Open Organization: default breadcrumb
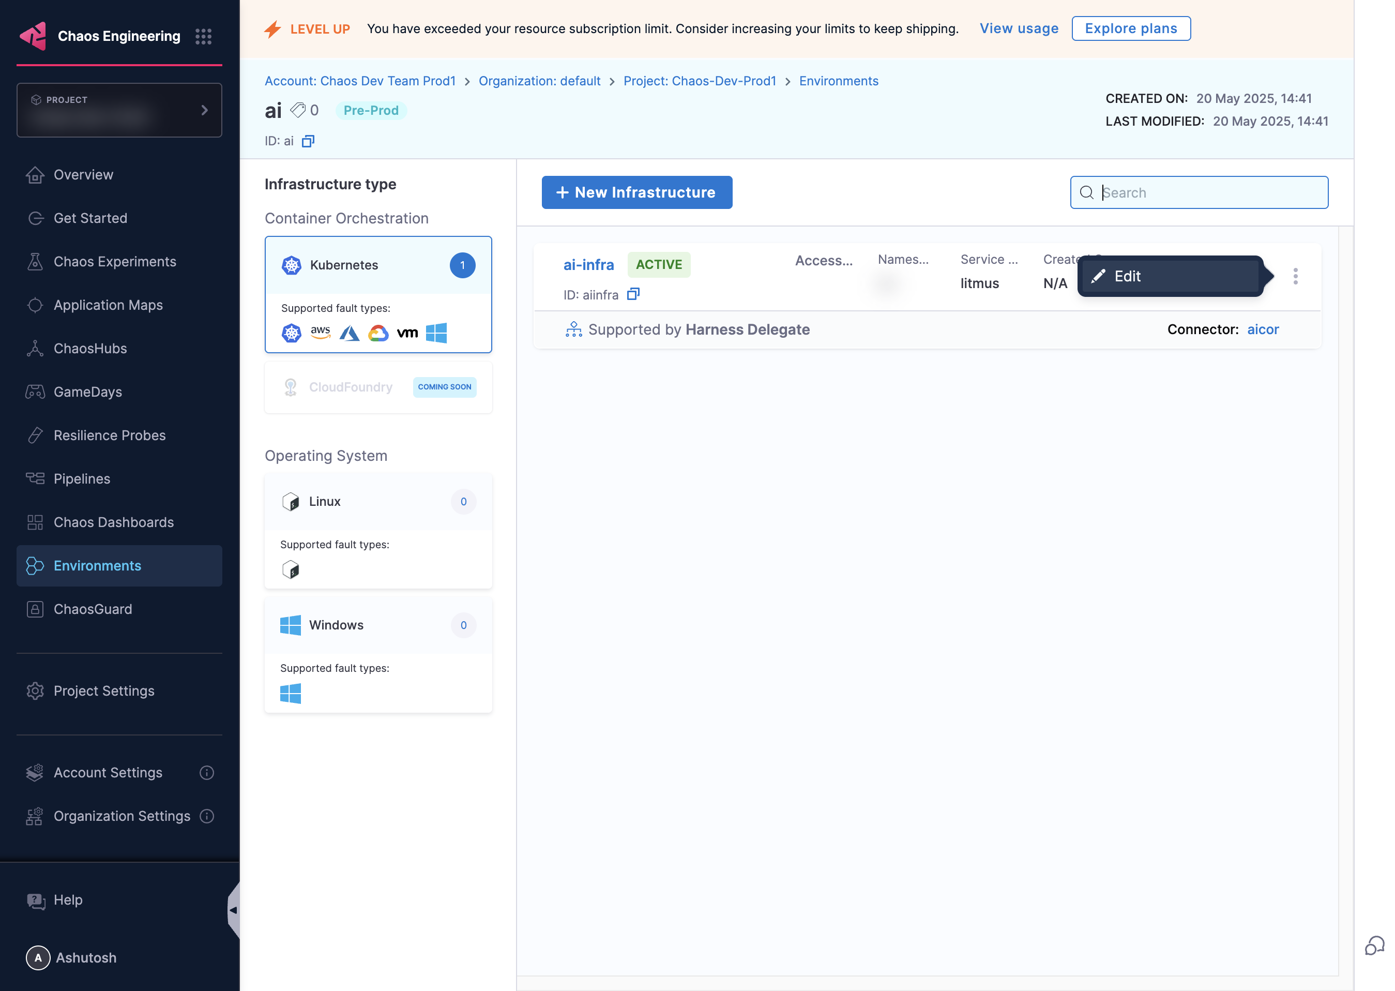 pyautogui.click(x=539, y=81)
